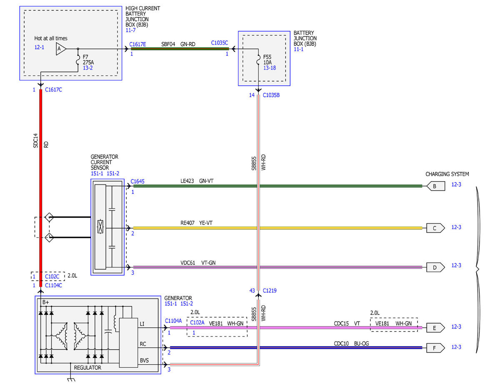Select connector label C1035C
The width and height of the screenshot is (500, 386).
(220, 42)
